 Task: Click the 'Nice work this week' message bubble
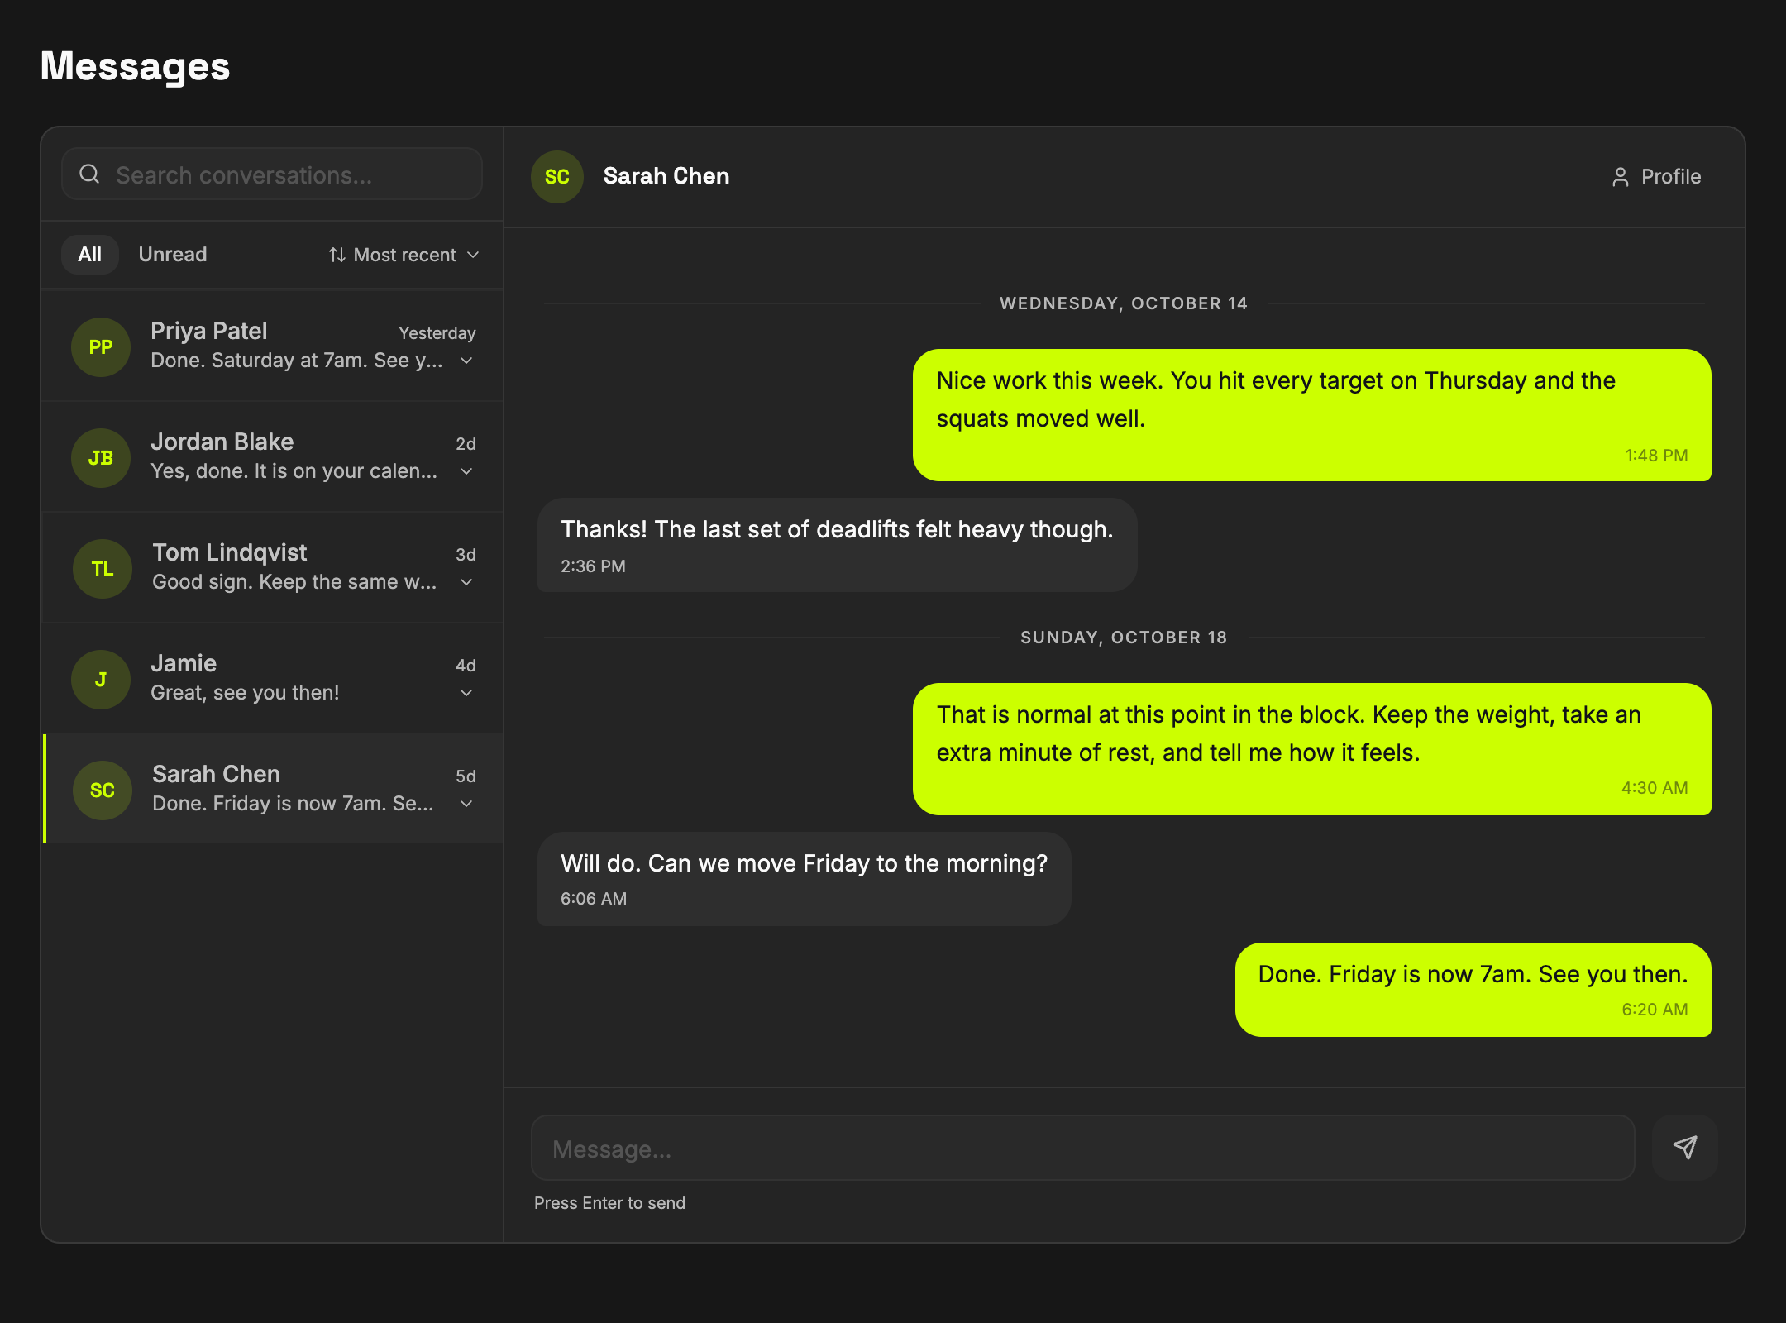pos(1311,415)
